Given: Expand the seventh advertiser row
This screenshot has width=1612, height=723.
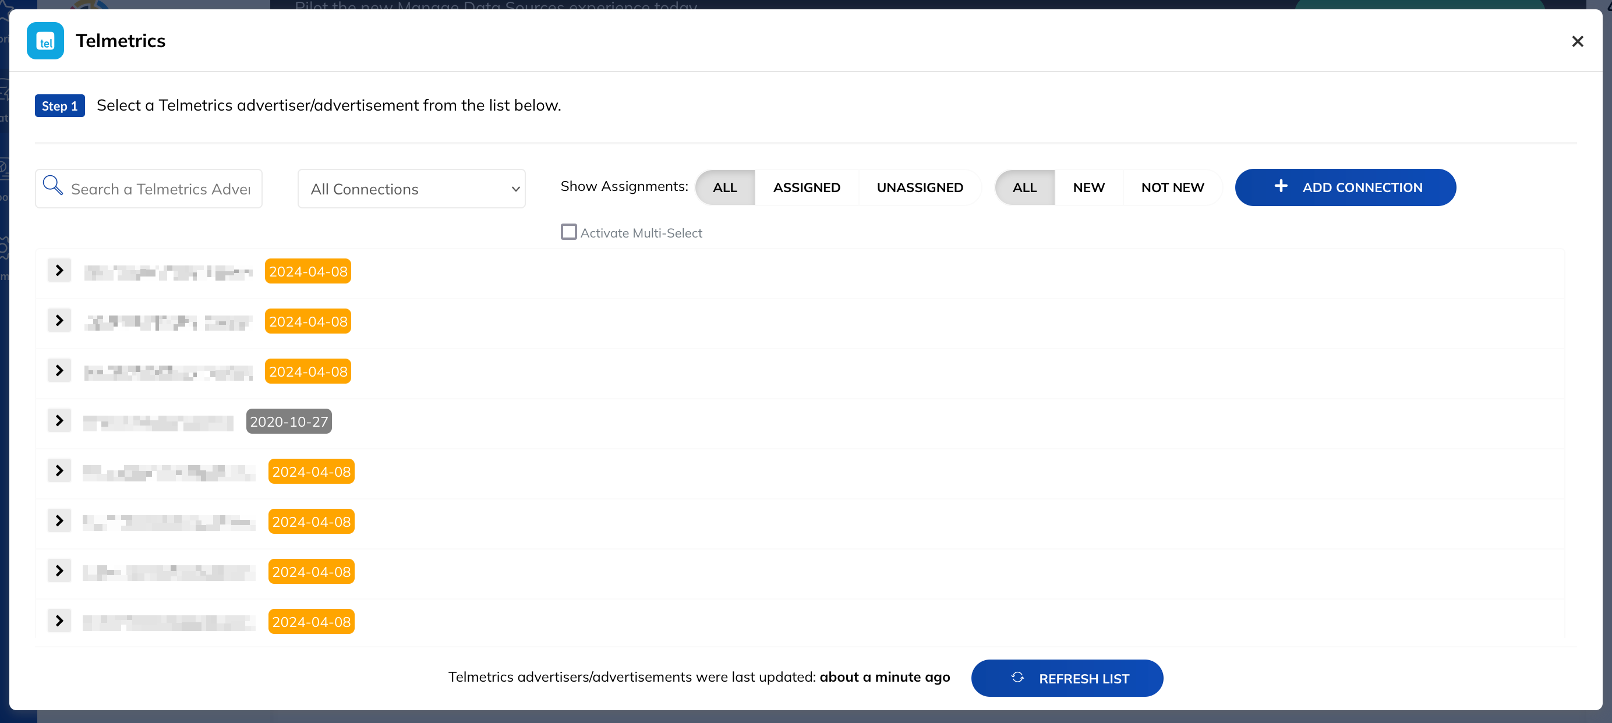Looking at the screenshot, I should click(59, 571).
